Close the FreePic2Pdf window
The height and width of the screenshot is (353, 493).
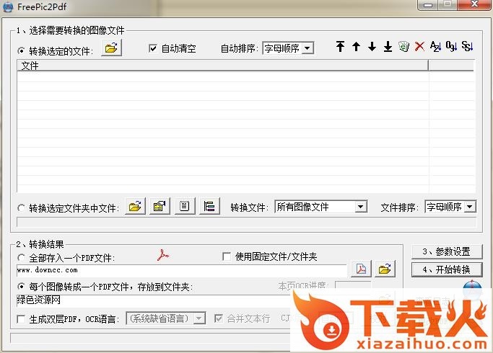474,5
